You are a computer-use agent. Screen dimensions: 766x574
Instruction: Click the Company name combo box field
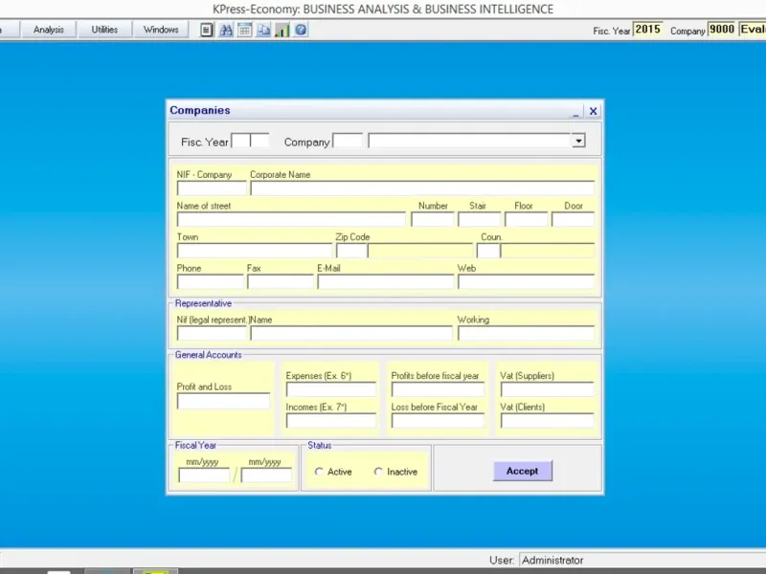[469, 141]
